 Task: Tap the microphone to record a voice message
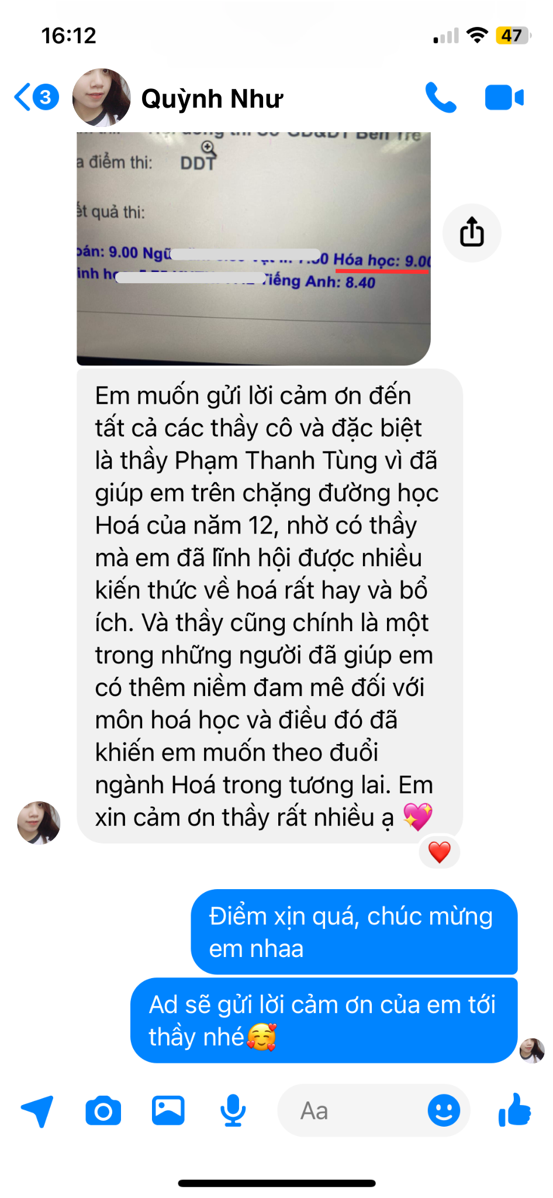coord(233,1110)
